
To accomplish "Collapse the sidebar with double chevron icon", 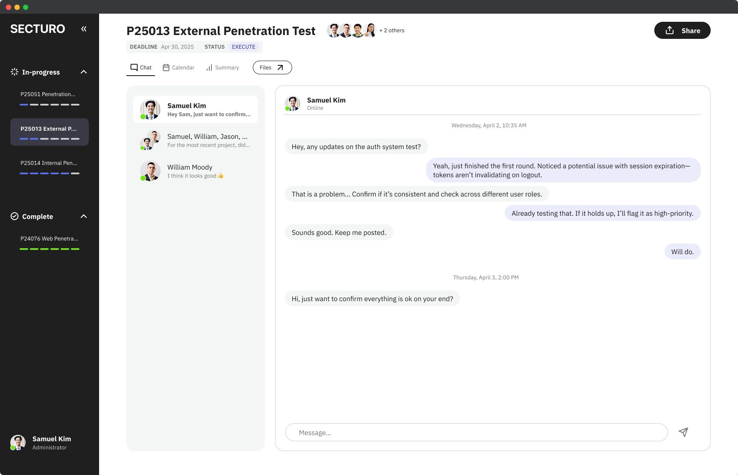I will point(84,29).
